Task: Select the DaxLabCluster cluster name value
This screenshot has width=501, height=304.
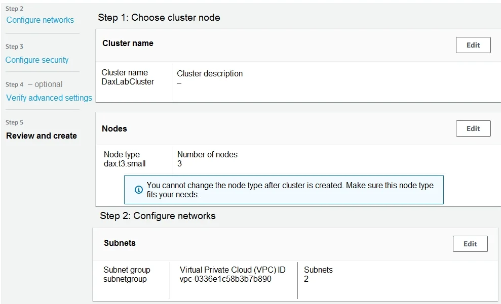Action: click(x=128, y=81)
